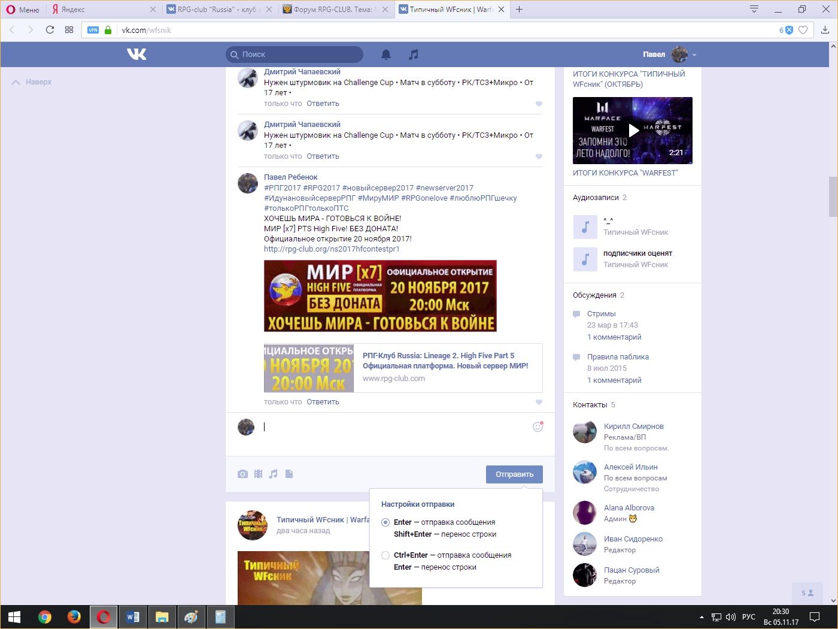Image resolution: width=838 pixels, height=629 pixels.
Task: Go back with the browser back arrow
Action: click(x=12, y=30)
